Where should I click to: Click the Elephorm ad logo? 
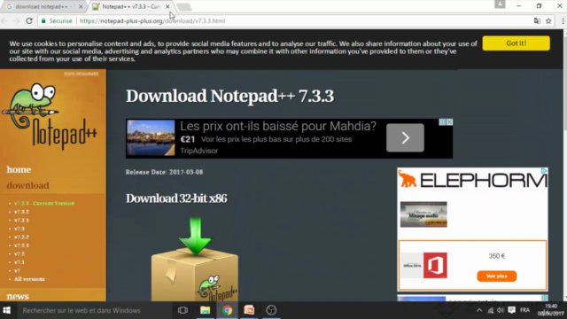coord(472,180)
